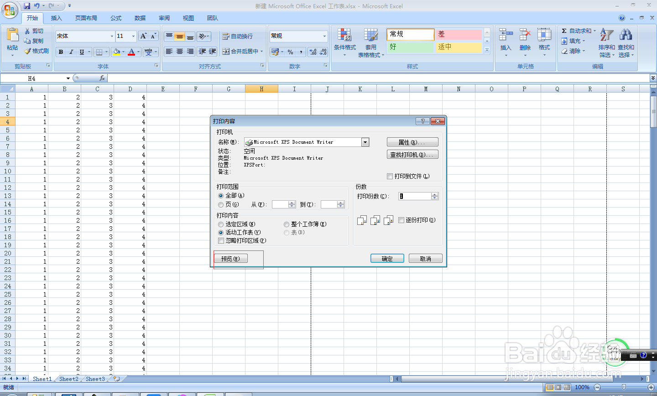The width and height of the screenshot is (657, 396).
Task: Open Find and Select (查找和选择)
Action: coord(626,42)
